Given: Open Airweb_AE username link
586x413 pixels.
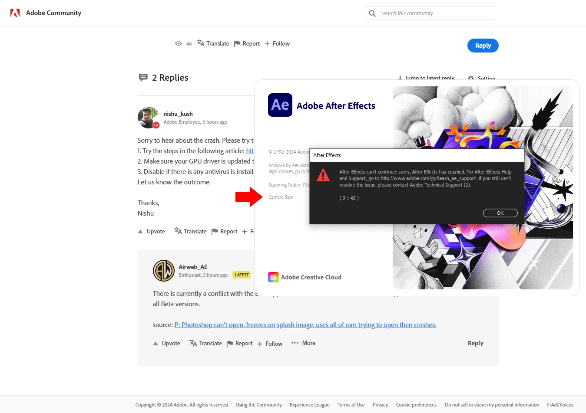Looking at the screenshot, I should pos(193,267).
